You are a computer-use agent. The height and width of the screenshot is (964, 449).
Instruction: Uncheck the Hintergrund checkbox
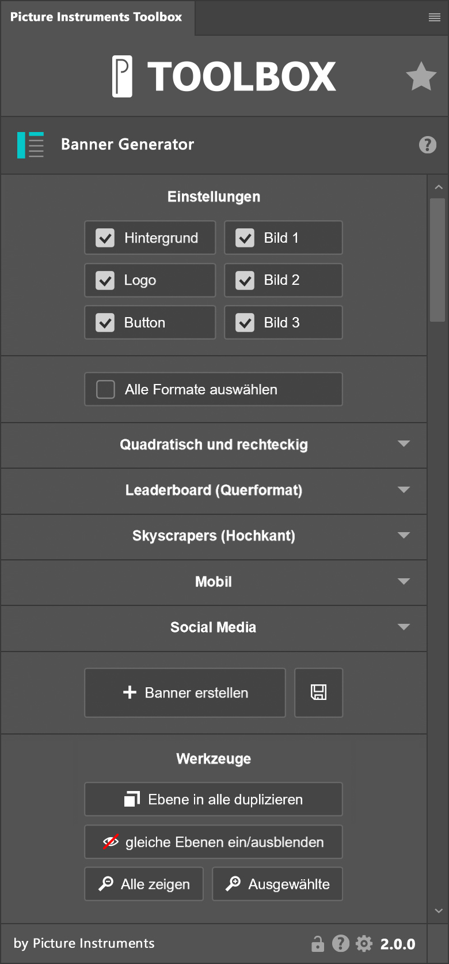tap(105, 238)
